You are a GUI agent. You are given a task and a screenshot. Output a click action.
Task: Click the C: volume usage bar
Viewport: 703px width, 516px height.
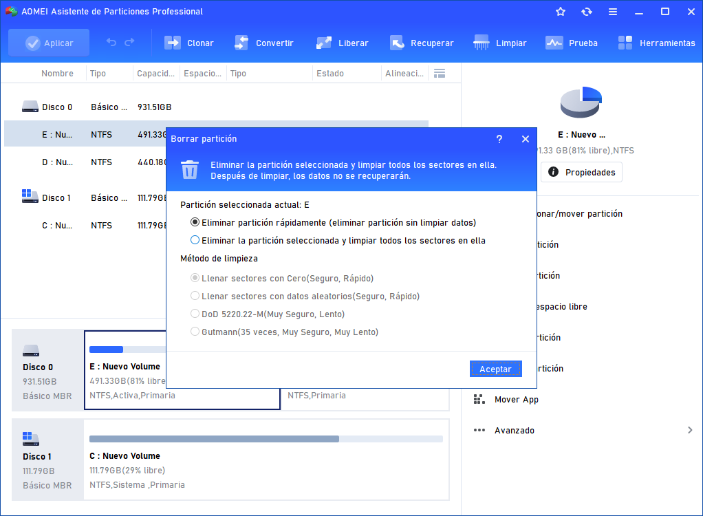point(266,439)
